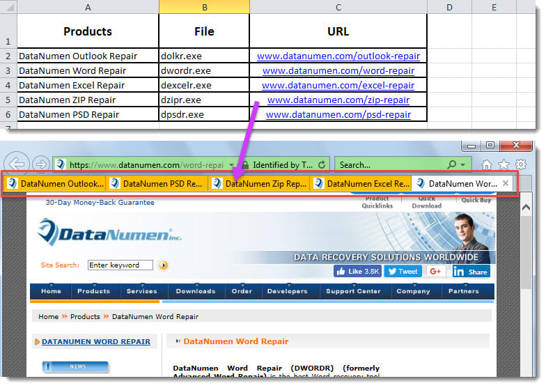Click the Product Quicklinks link
Screen dimensions: 546x388
(377, 202)
